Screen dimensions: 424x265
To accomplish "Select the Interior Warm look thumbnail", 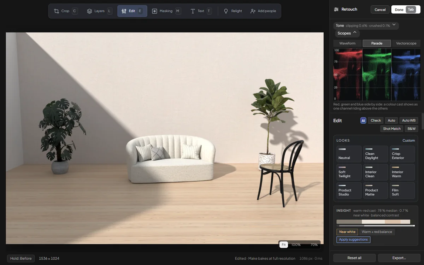I will (x=402, y=172).
